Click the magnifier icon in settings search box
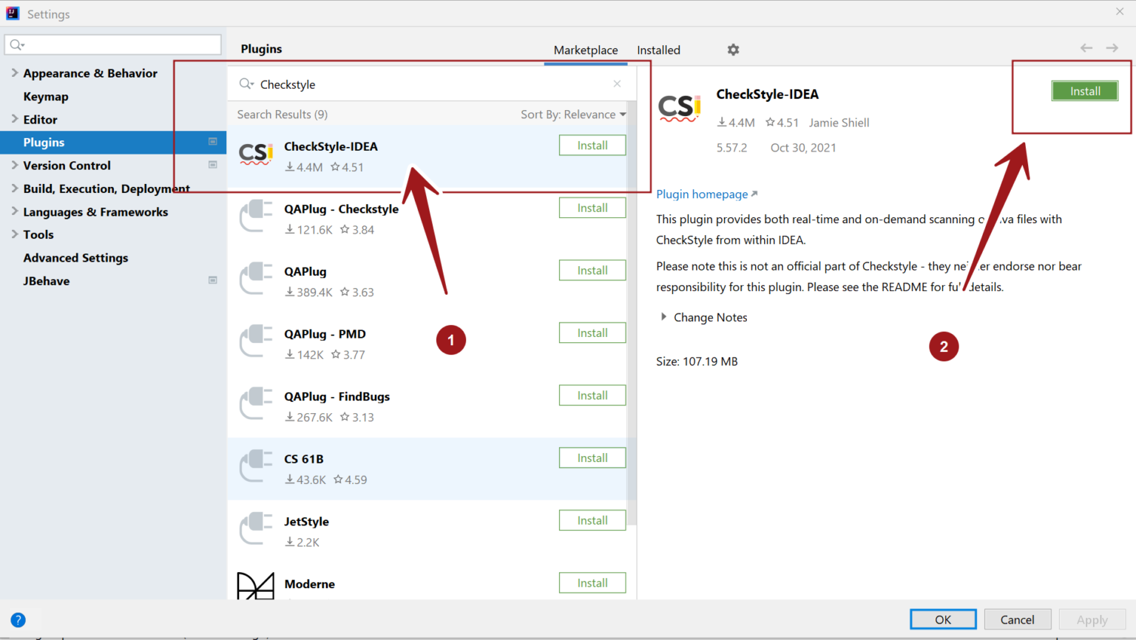Screen dimensions: 1136x640 pos(16,44)
